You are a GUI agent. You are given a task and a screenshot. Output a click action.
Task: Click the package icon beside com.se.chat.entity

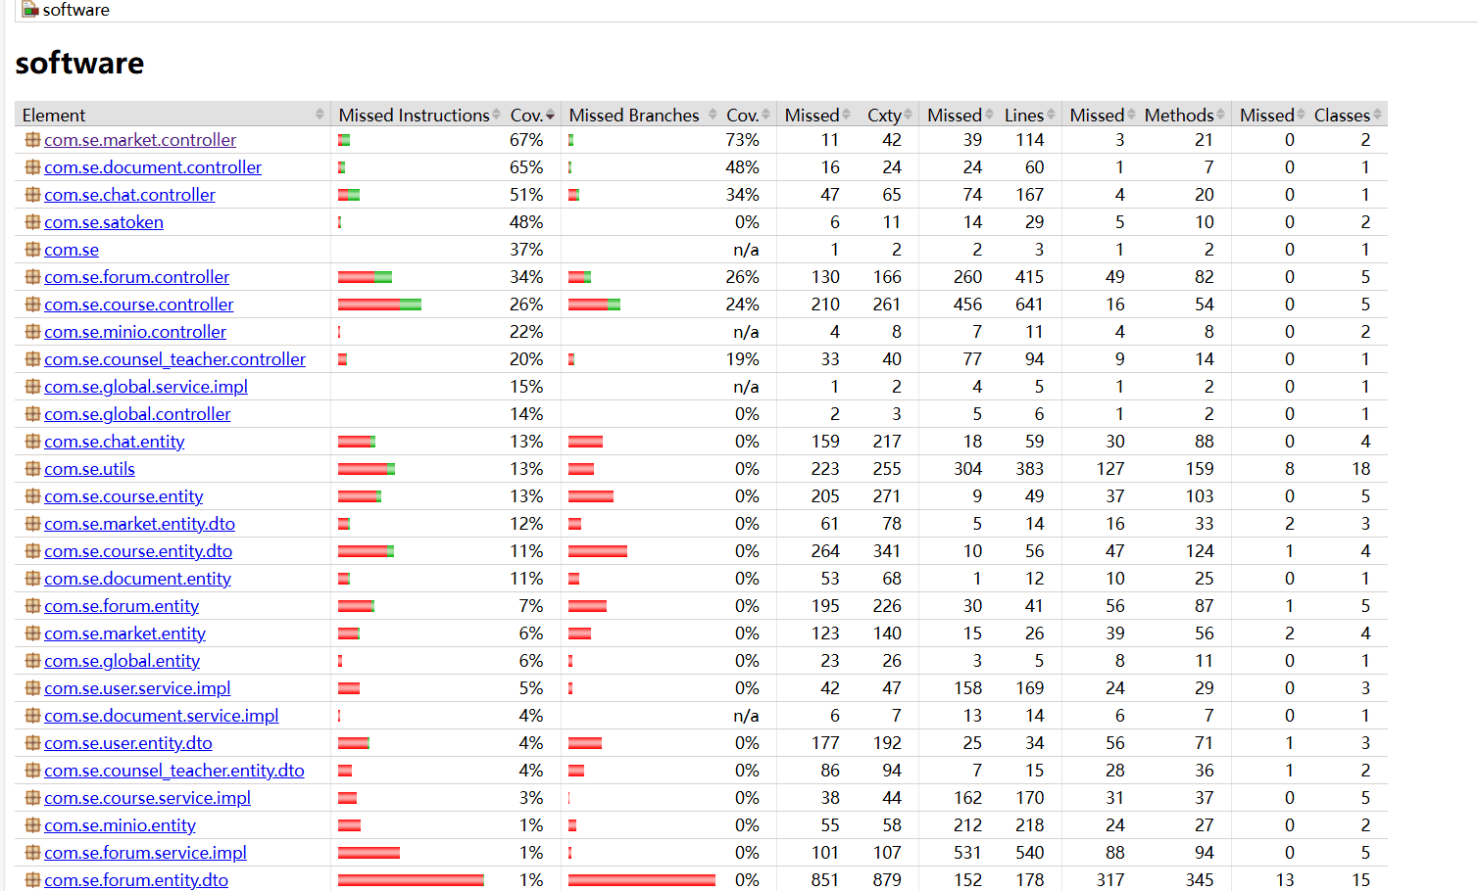click(32, 442)
